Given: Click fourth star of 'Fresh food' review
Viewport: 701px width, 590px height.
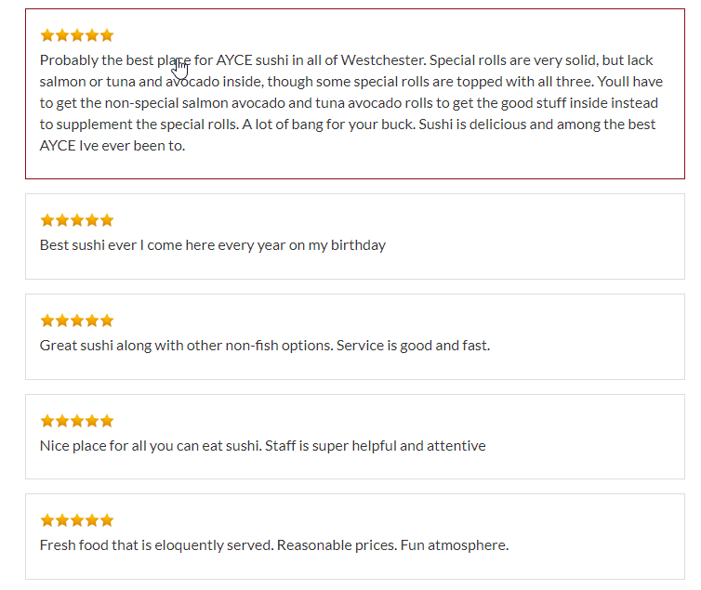Looking at the screenshot, I should 92,520.
